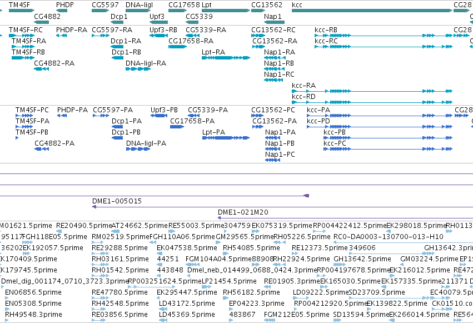Select the DNA-ligI gene label
The height and width of the screenshot is (323, 473).
[x=139, y=5]
